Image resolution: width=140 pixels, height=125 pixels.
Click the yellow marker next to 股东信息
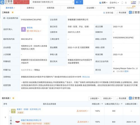coord(13,98)
